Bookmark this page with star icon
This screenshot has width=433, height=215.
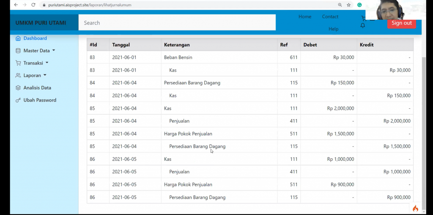(x=349, y=5)
